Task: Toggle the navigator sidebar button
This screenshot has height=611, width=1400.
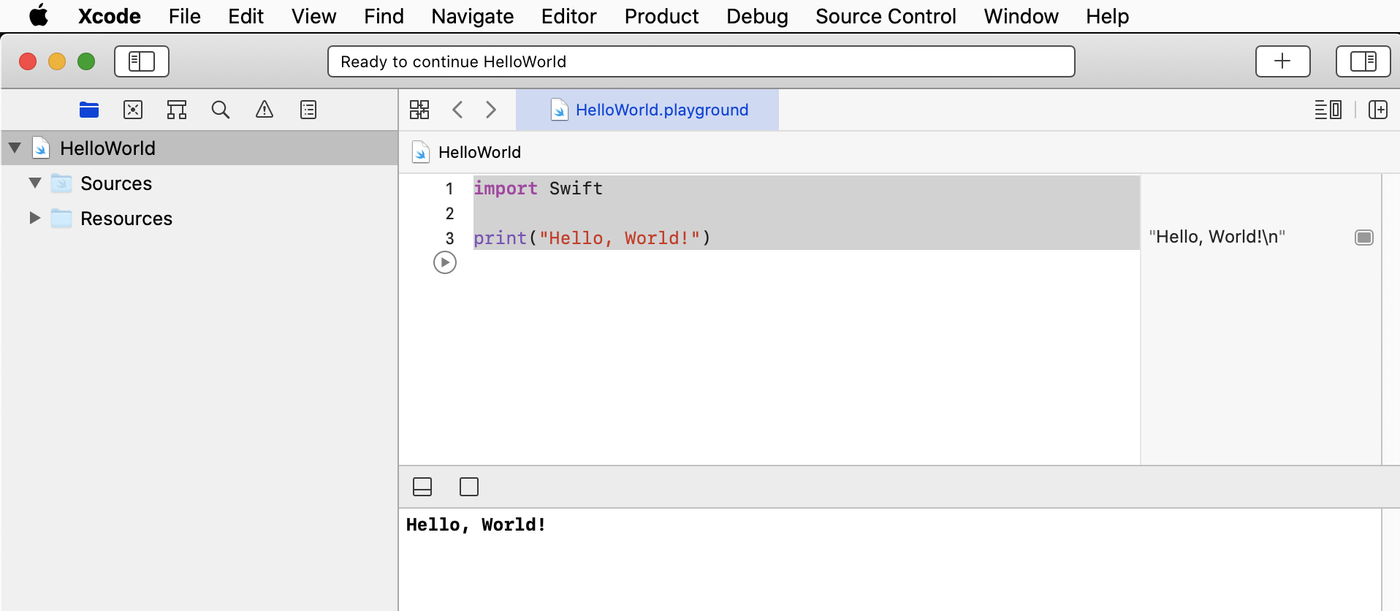Action: [x=142, y=61]
